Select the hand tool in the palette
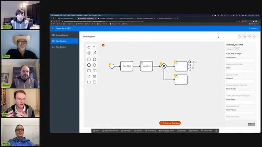This screenshot has width=262, height=147. coord(89,47)
